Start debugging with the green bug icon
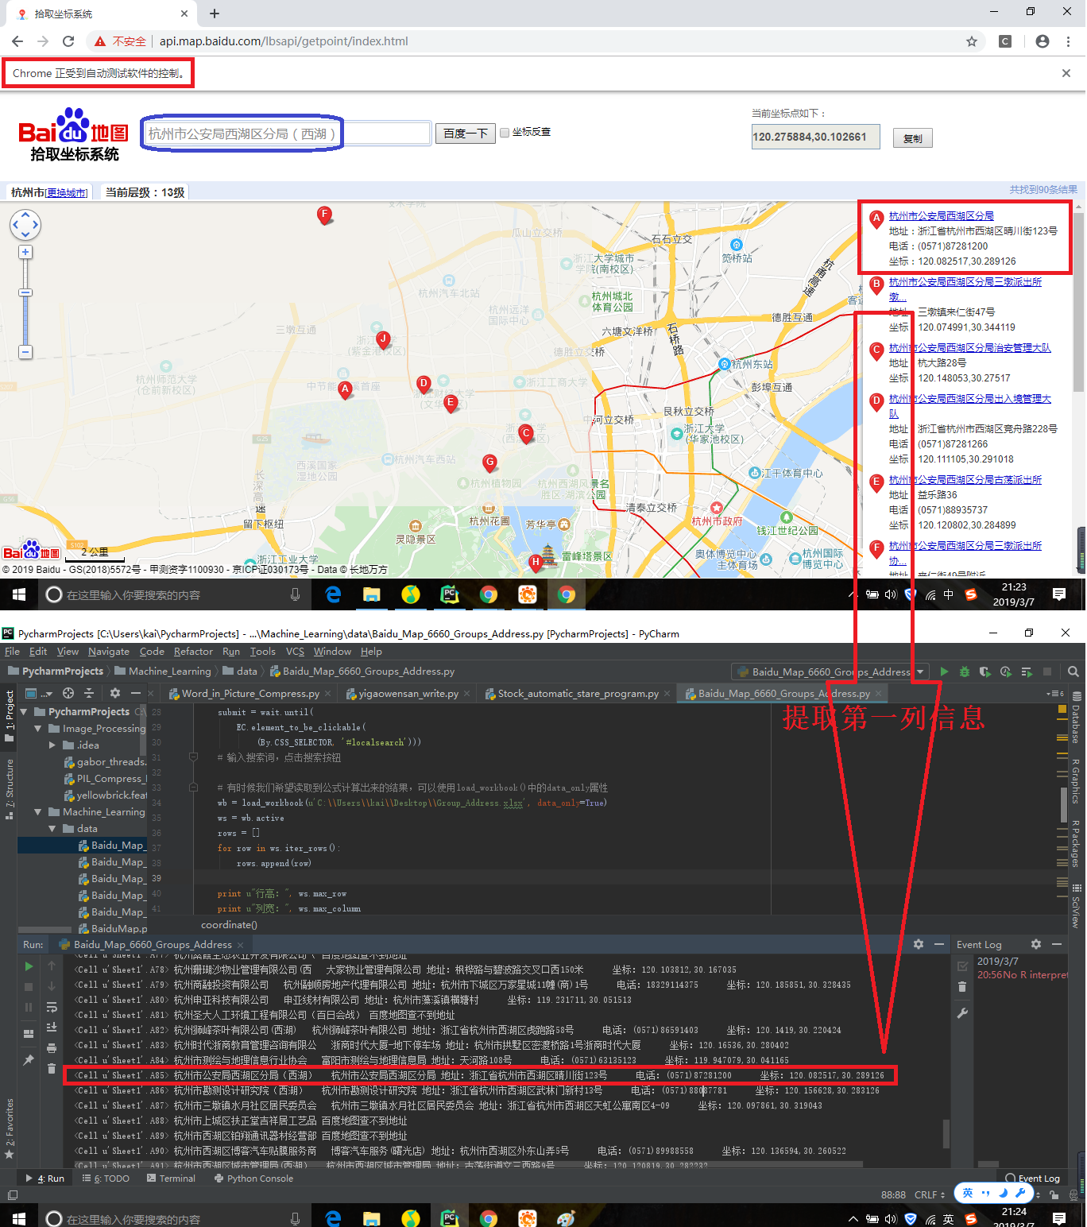 (964, 672)
